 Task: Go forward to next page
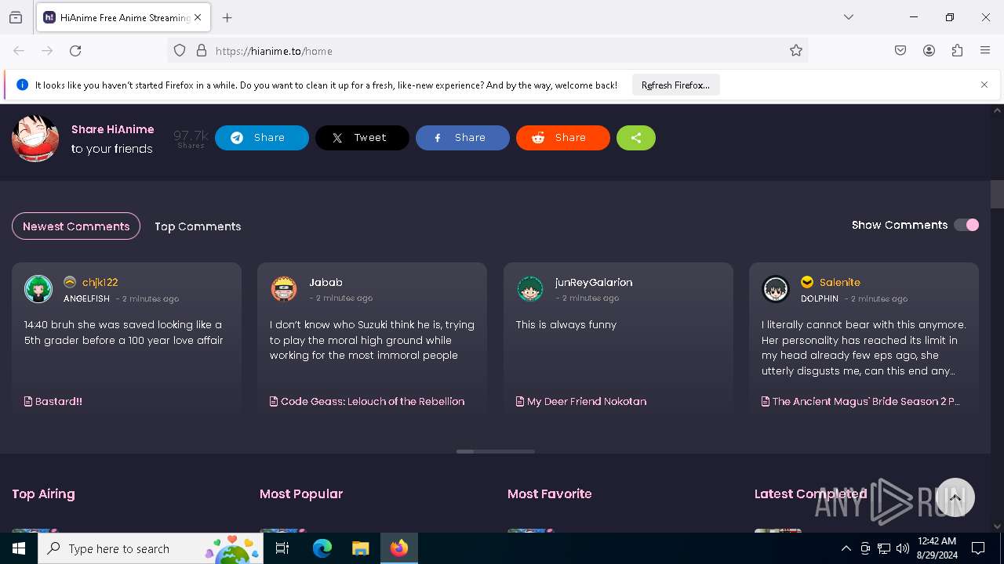47,51
